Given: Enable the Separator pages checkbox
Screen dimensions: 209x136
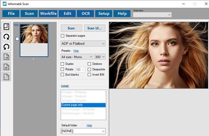Looking at the screenshot, I should click(x=62, y=36).
